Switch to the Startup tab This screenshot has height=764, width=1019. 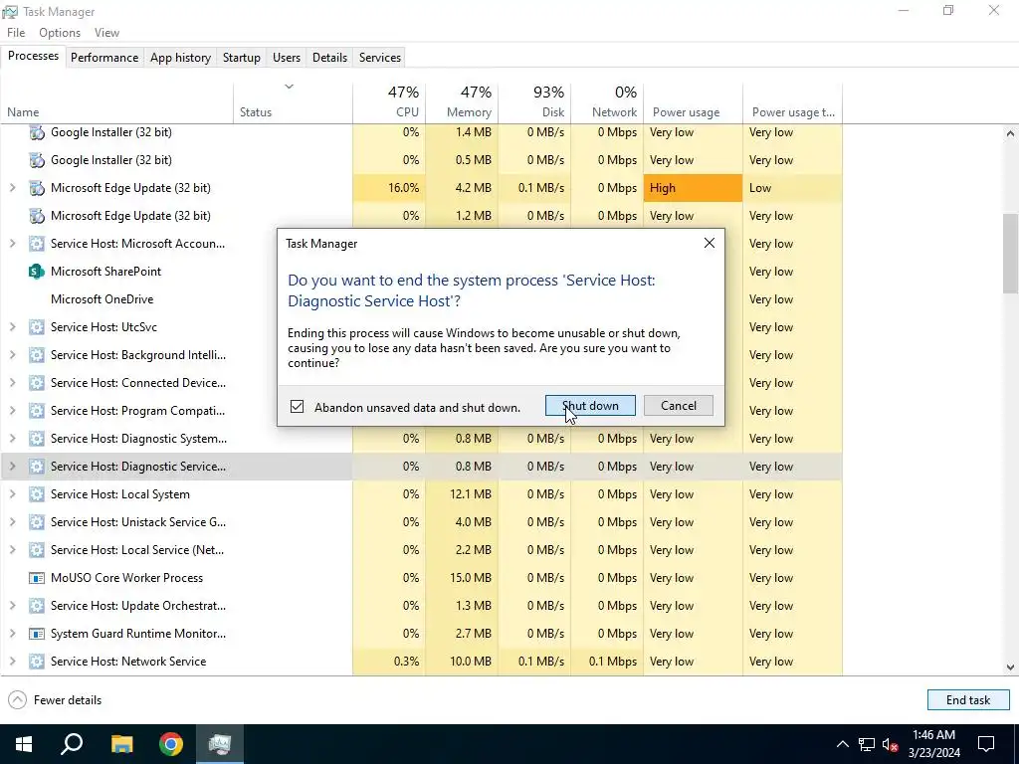[241, 58]
